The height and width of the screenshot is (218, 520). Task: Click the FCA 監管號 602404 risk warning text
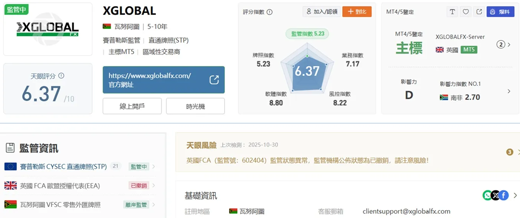(307, 160)
